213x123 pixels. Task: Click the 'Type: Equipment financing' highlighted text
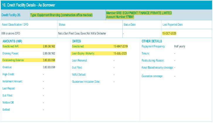[x=61, y=15]
